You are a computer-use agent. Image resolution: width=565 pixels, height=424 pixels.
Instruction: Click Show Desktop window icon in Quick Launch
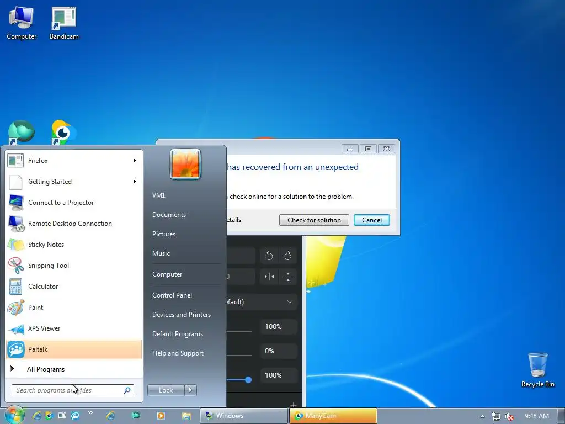click(62, 416)
